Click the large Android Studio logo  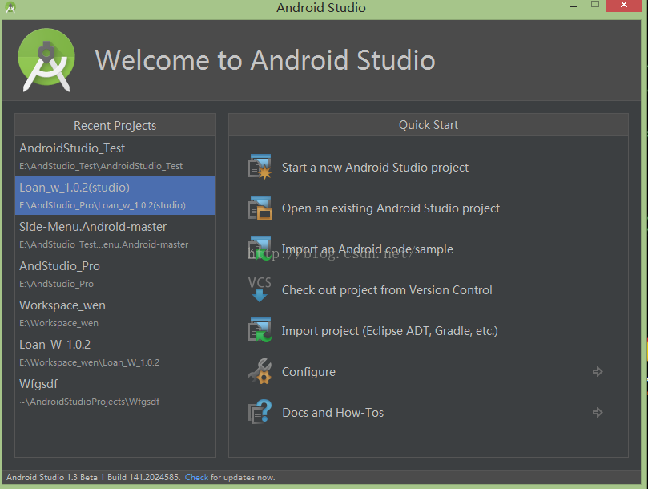[x=46, y=60]
